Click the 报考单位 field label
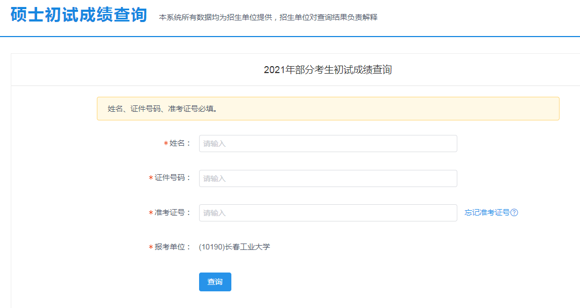 (172, 247)
